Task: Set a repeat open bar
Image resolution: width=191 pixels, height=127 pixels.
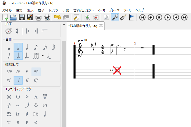Action: [x=28, y=31]
